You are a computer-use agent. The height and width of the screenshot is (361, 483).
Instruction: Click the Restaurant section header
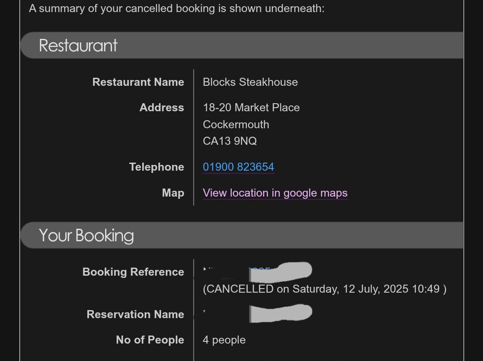click(x=78, y=46)
